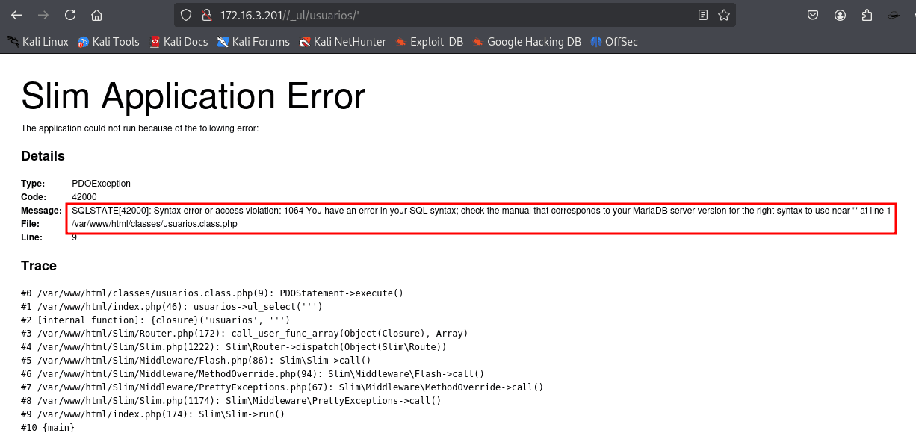Click the red hat extension icon
The width and height of the screenshot is (916, 442).
point(894,15)
